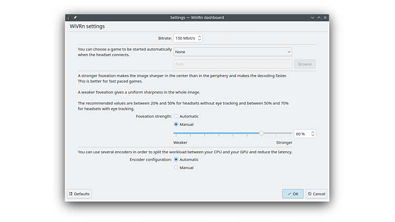The image size is (395, 222).
Task: Raise foveation percentage with up arrow
Action: point(313,132)
